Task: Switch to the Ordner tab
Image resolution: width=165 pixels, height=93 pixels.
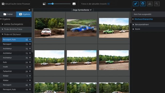Action: [x=8, y=14]
